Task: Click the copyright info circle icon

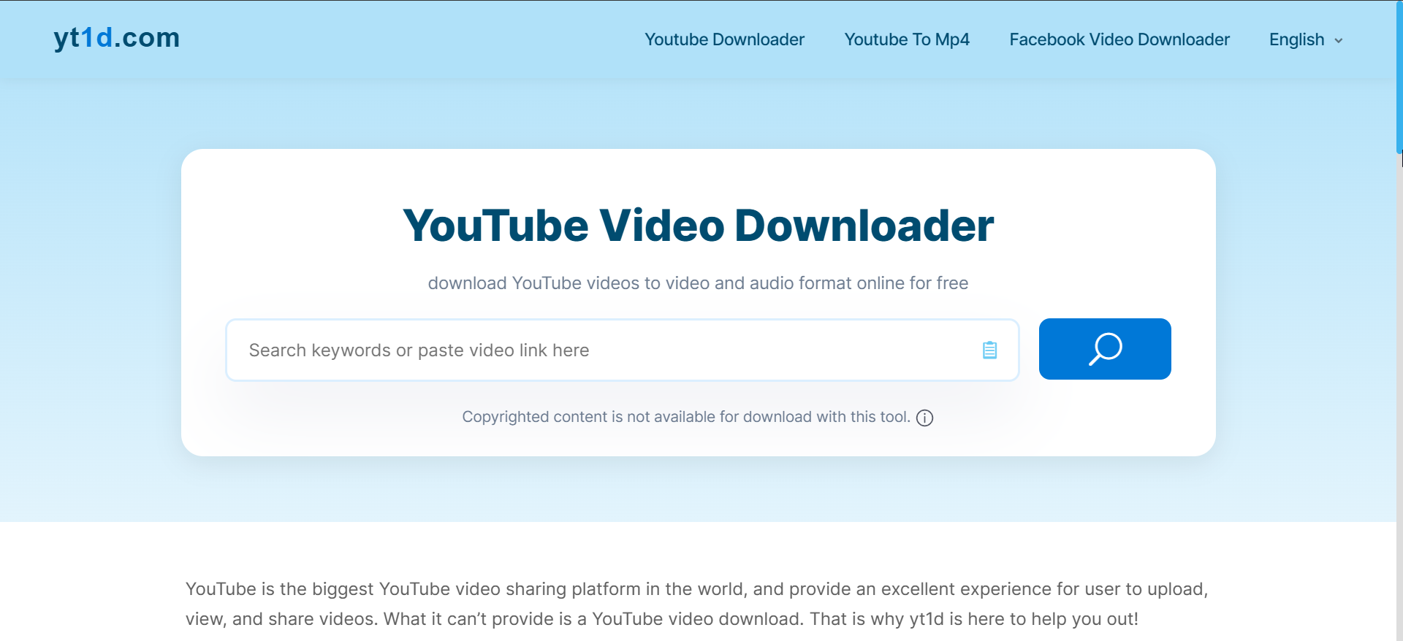Action: pos(924,418)
